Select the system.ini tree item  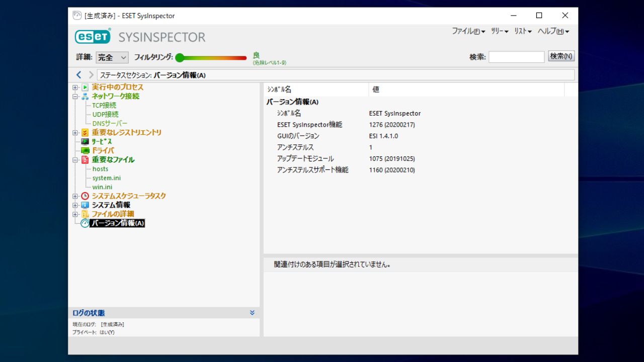coord(106,178)
